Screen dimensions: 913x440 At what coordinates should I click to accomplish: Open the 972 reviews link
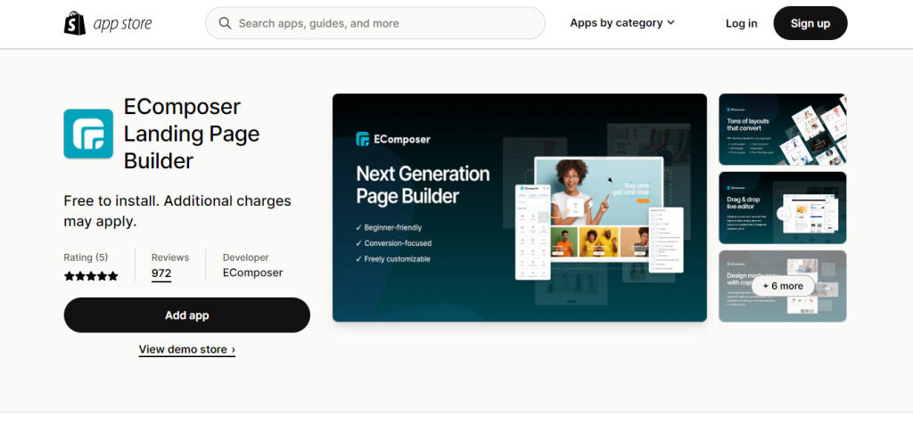[161, 273]
